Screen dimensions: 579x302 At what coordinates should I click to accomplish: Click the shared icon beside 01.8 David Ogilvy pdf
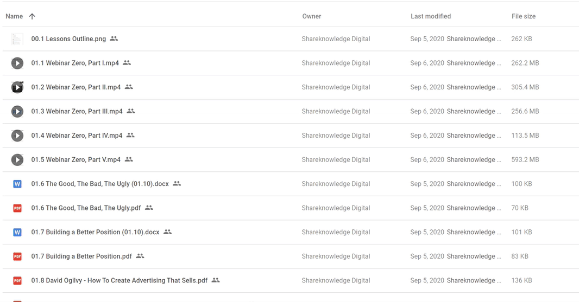[x=216, y=280]
